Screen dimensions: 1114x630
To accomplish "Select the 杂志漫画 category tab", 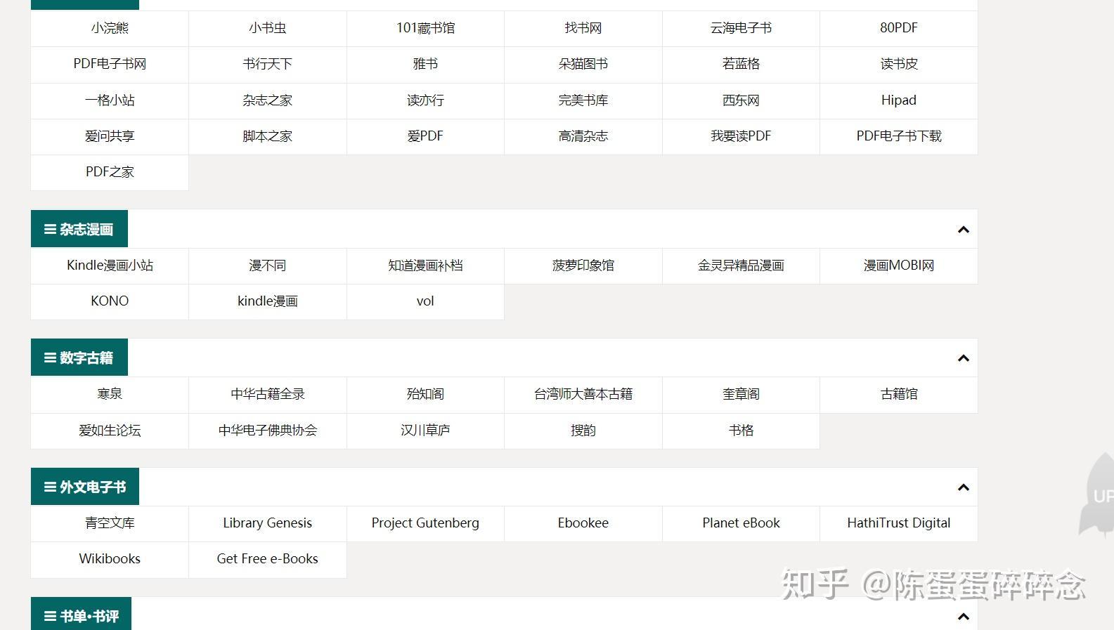I will (x=79, y=229).
